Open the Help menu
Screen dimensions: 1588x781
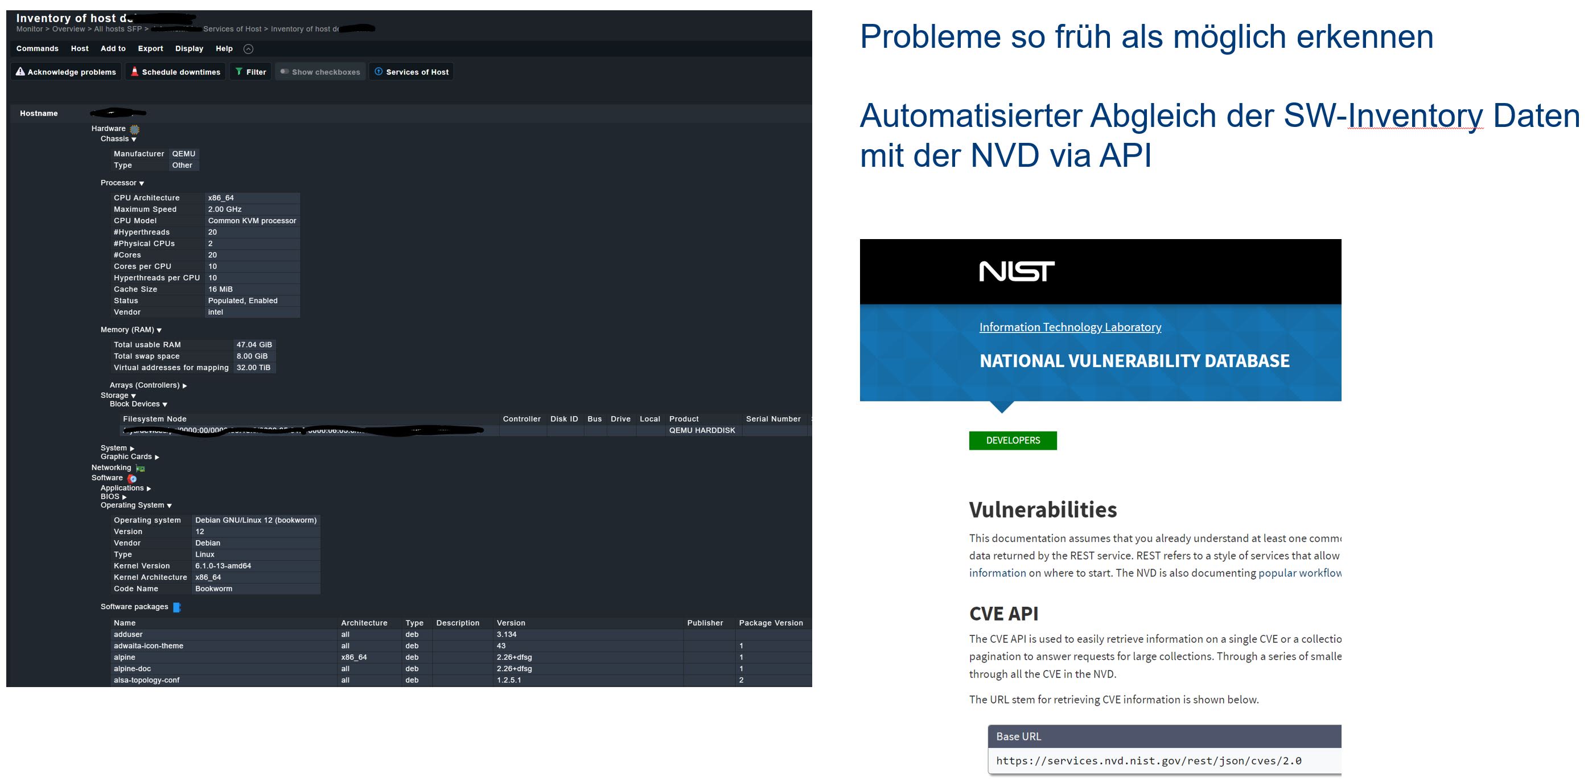pyautogui.click(x=224, y=49)
